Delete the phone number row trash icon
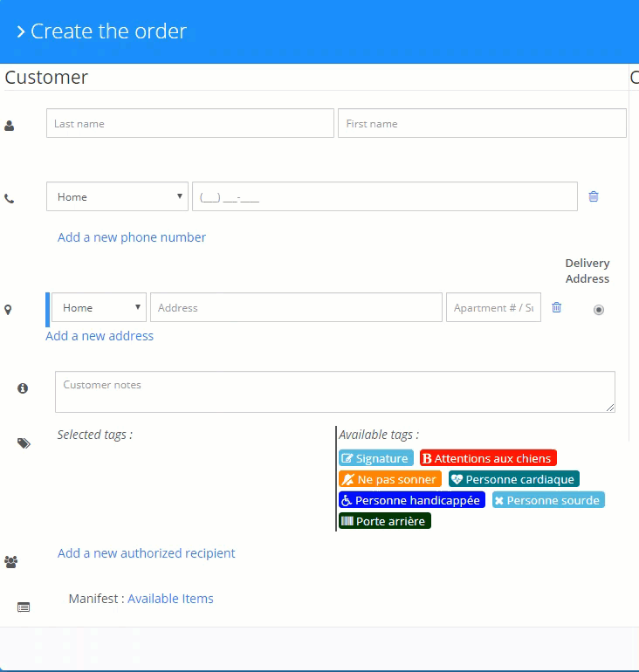The height and width of the screenshot is (672, 639). point(594,196)
